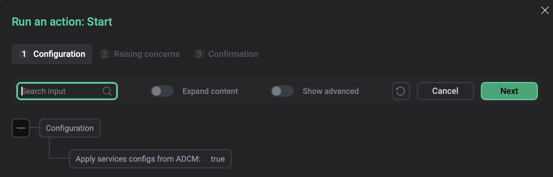Viewport: 553px width, 177px height.
Task: Enable the Show advanced switch
Action: [282, 91]
